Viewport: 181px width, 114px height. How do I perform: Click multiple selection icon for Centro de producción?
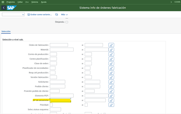pyautogui.click(x=111, y=54)
